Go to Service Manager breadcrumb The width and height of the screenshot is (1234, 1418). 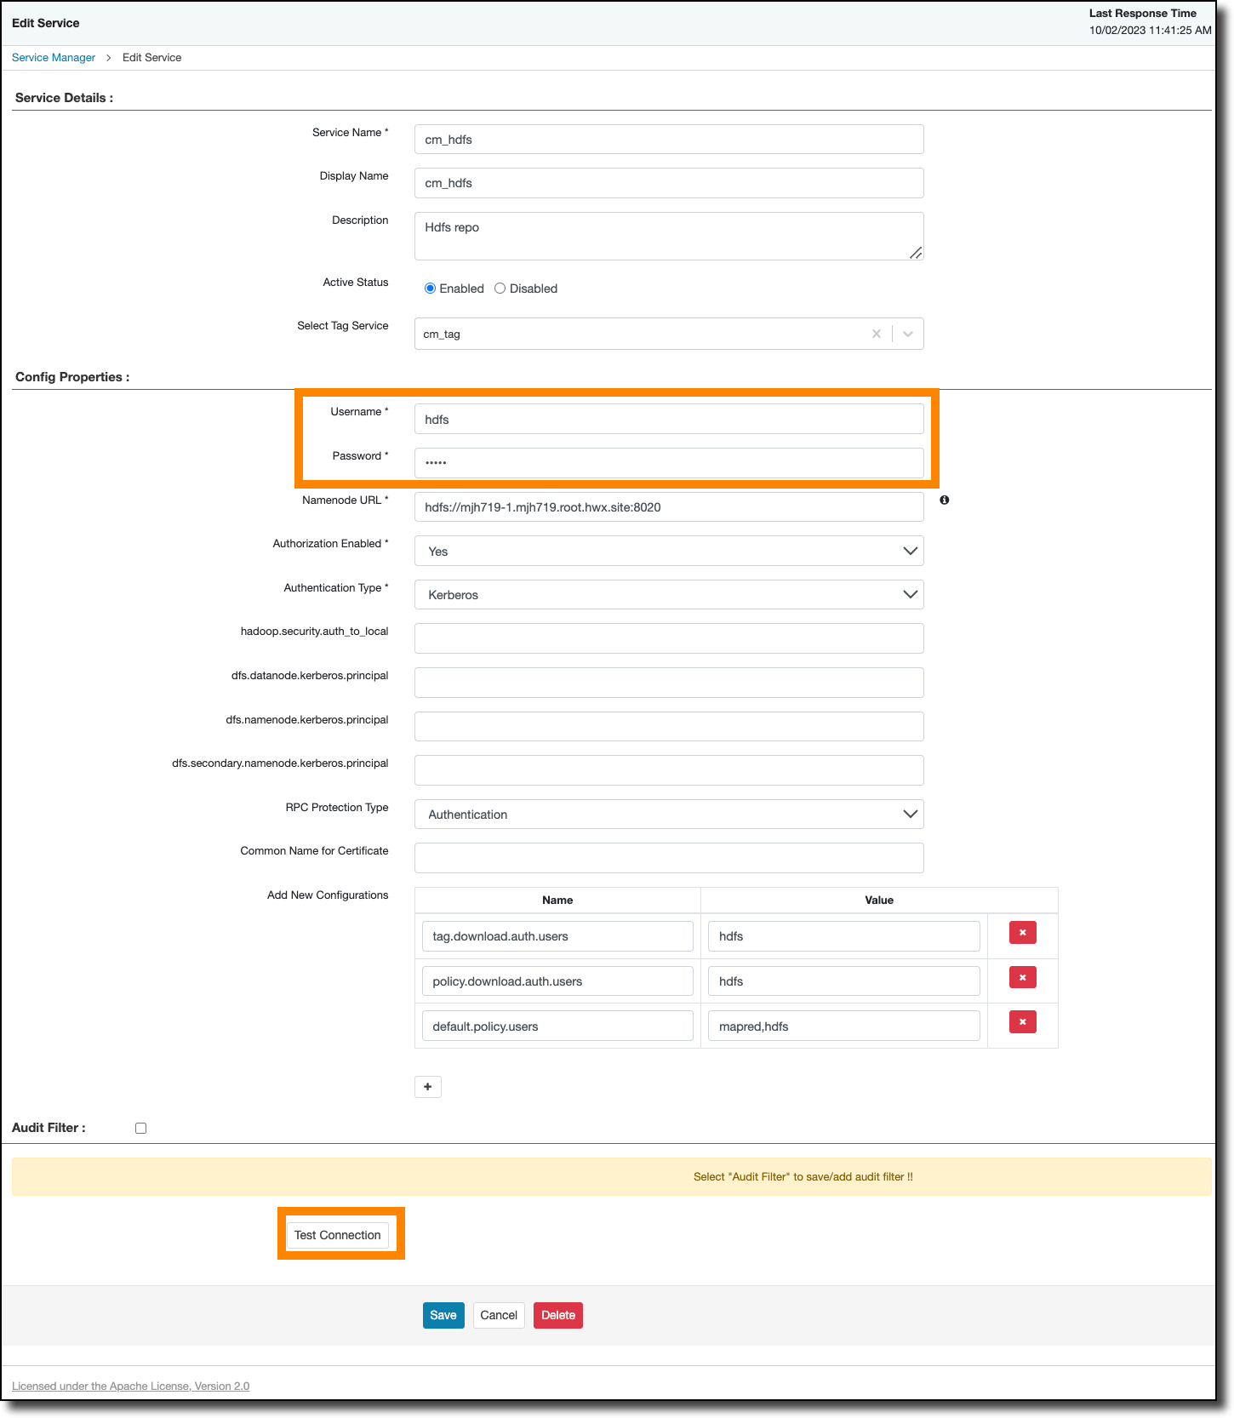(54, 58)
